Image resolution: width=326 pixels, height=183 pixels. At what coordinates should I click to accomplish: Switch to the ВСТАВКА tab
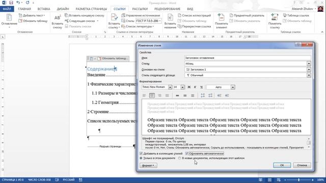(x=44, y=9)
